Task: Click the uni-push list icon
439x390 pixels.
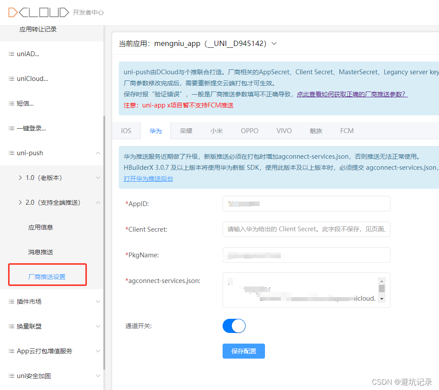Action: point(11,153)
